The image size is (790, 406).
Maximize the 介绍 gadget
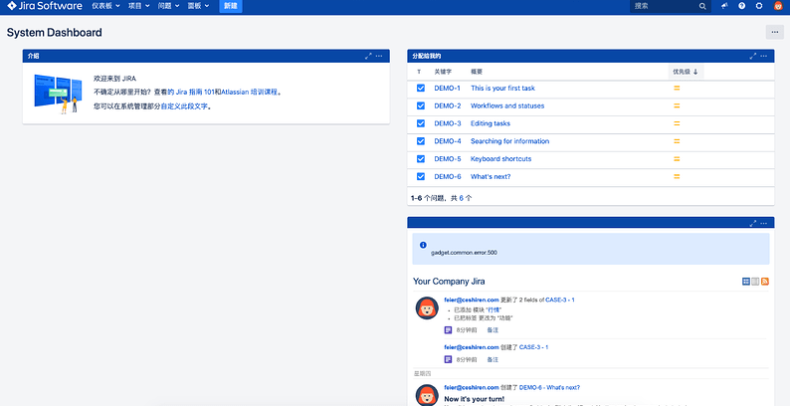tap(368, 56)
